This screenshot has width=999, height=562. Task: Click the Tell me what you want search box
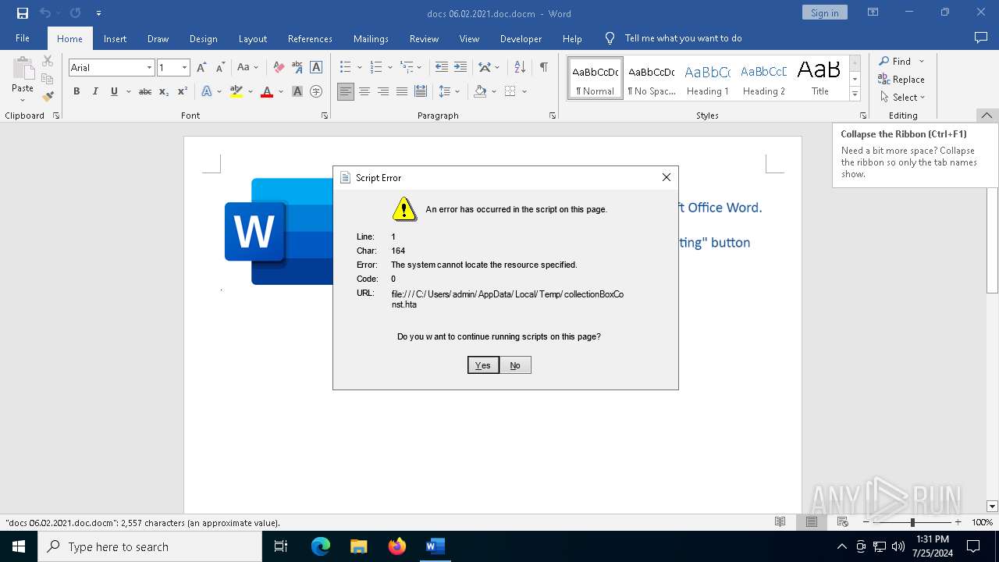tap(683, 38)
